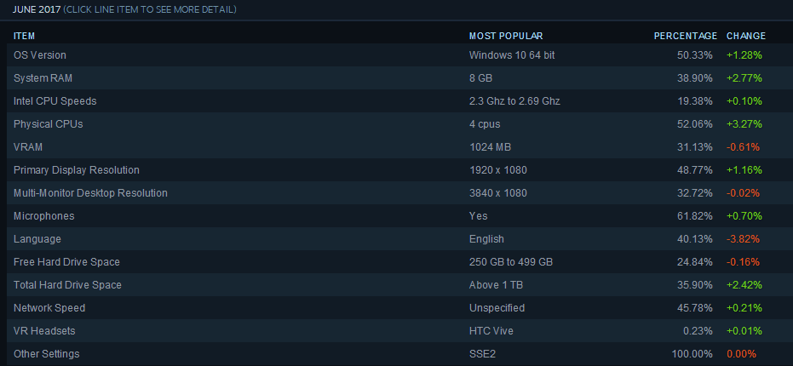Viewport: 793px width, 366px height.
Task: Show Microphones detail row
Action: point(43,216)
